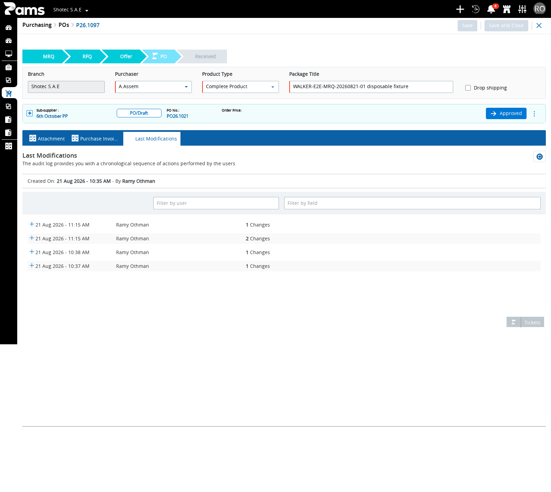Click the binder icon on the Attachment tab

[x=33, y=138]
